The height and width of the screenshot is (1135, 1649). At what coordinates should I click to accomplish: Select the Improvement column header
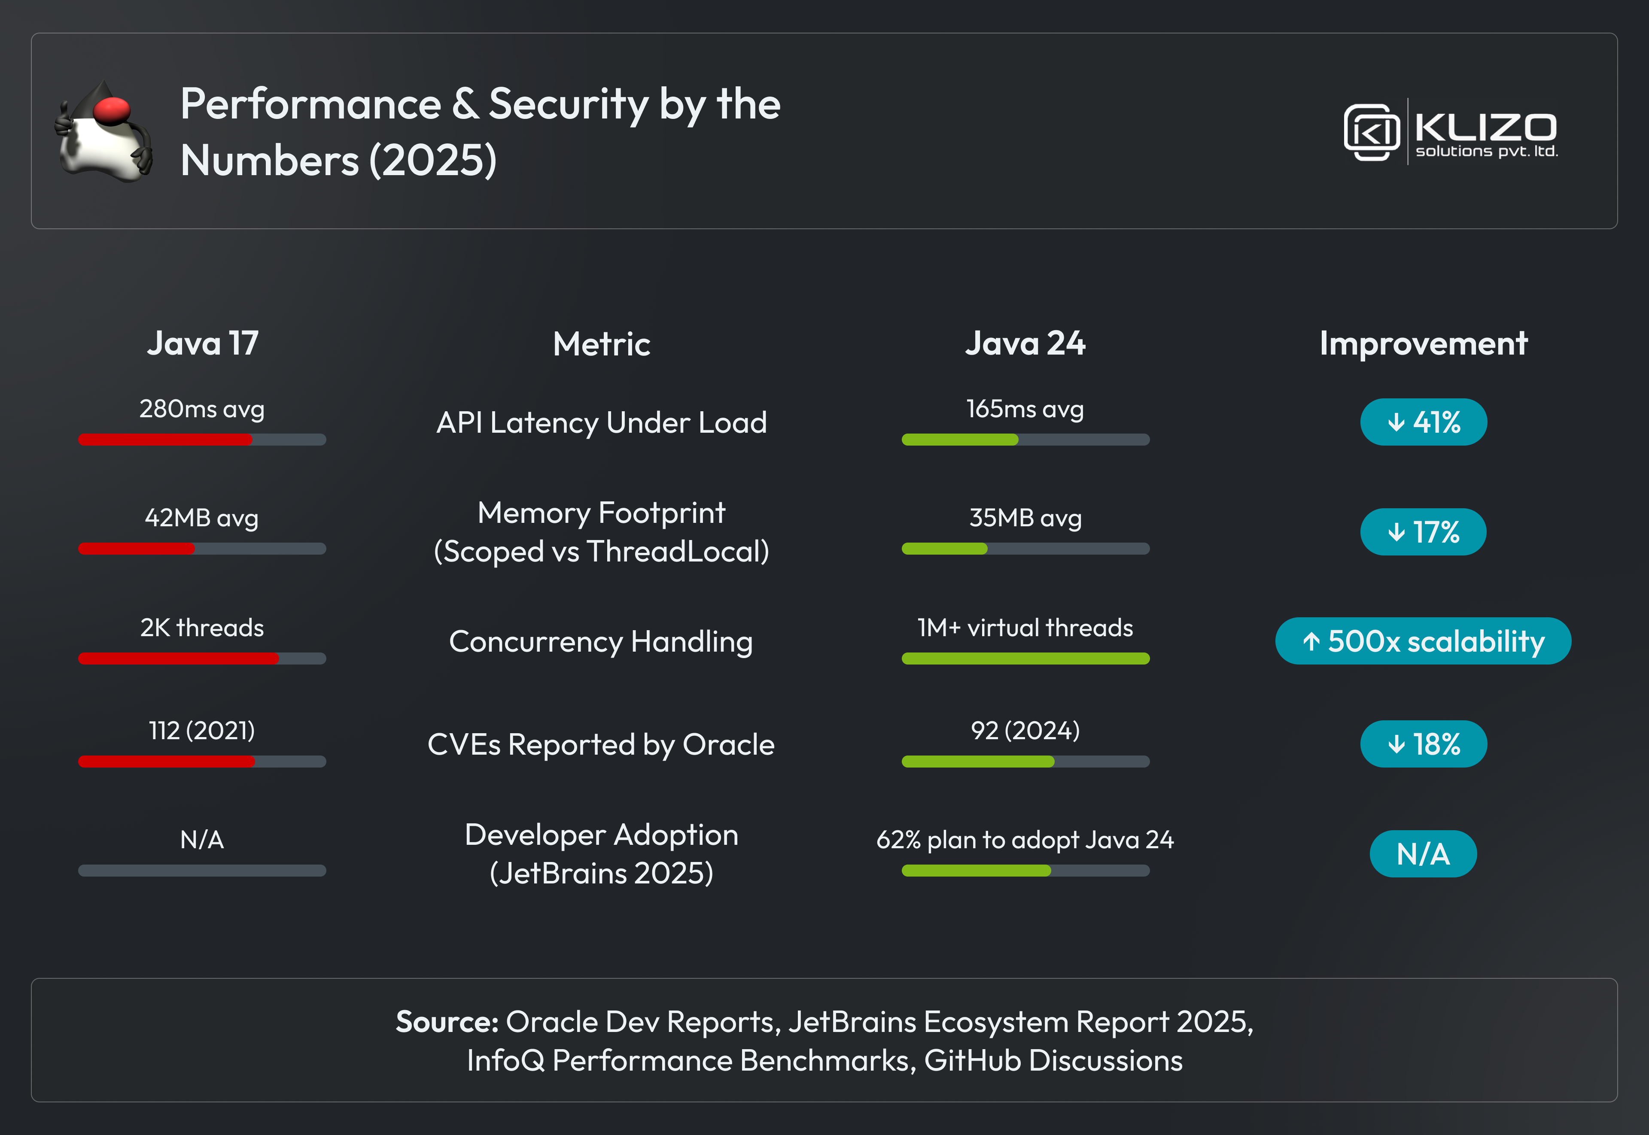click(x=1424, y=344)
